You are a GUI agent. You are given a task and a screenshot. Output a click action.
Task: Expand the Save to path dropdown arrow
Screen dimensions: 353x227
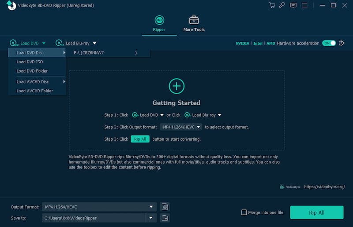point(151,218)
